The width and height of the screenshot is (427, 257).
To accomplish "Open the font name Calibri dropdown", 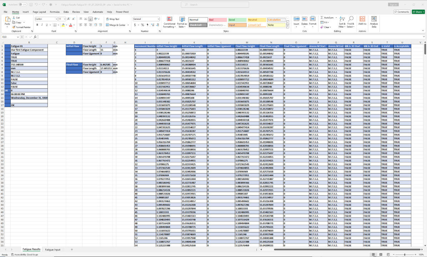I will 56,19.
